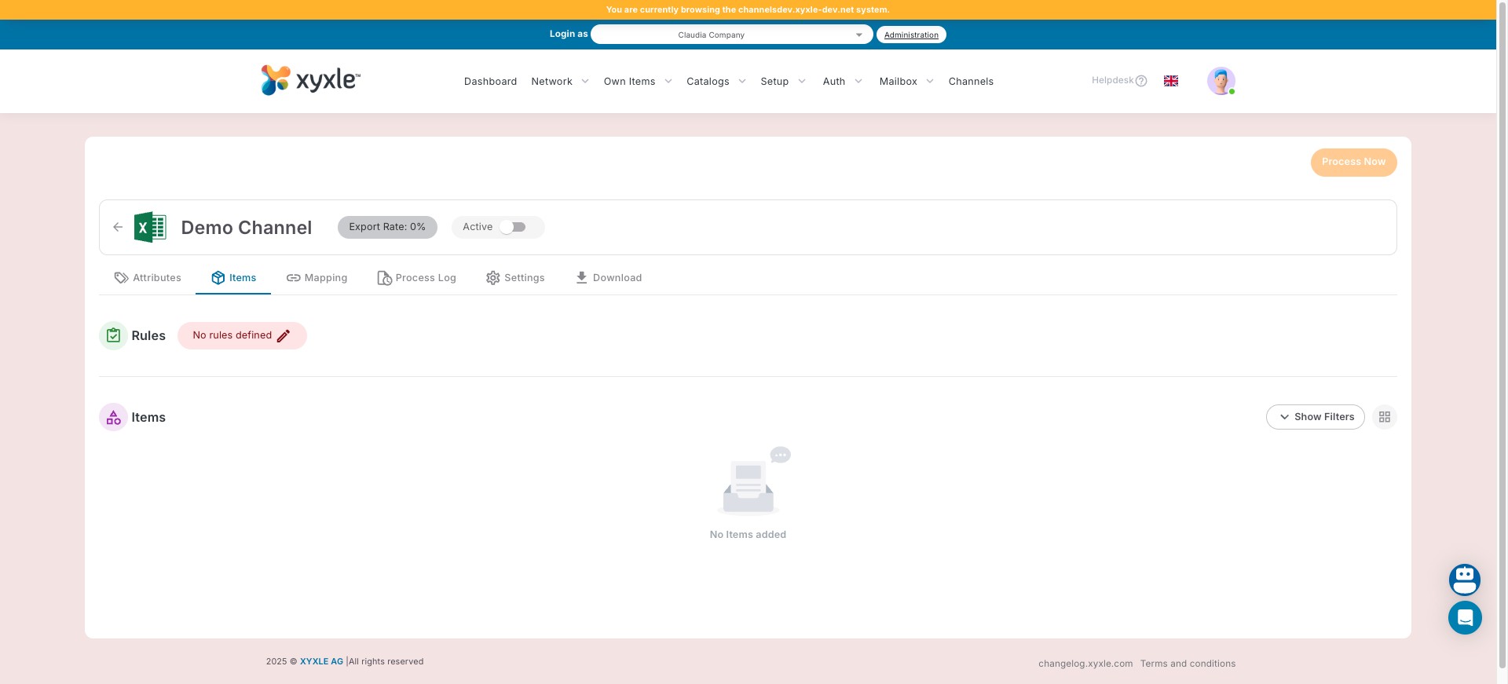Open the support chat bubble icon
This screenshot has width=1508, height=684.
1464,618
